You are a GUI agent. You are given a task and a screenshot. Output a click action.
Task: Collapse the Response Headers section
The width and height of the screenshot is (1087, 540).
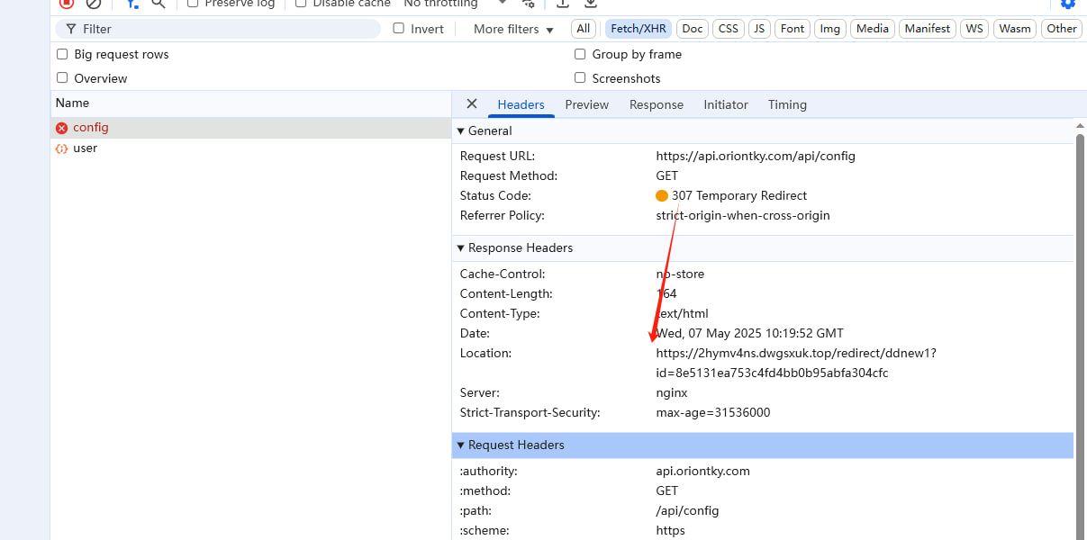click(461, 247)
